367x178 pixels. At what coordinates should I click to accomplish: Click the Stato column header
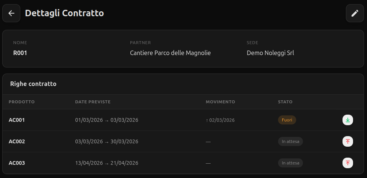tap(285, 102)
